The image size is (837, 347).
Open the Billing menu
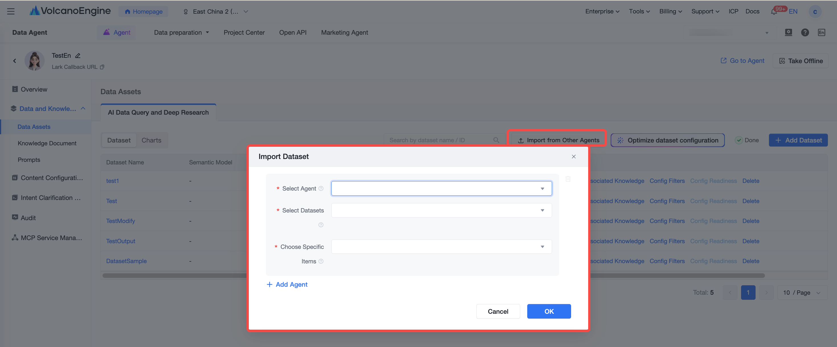point(670,11)
